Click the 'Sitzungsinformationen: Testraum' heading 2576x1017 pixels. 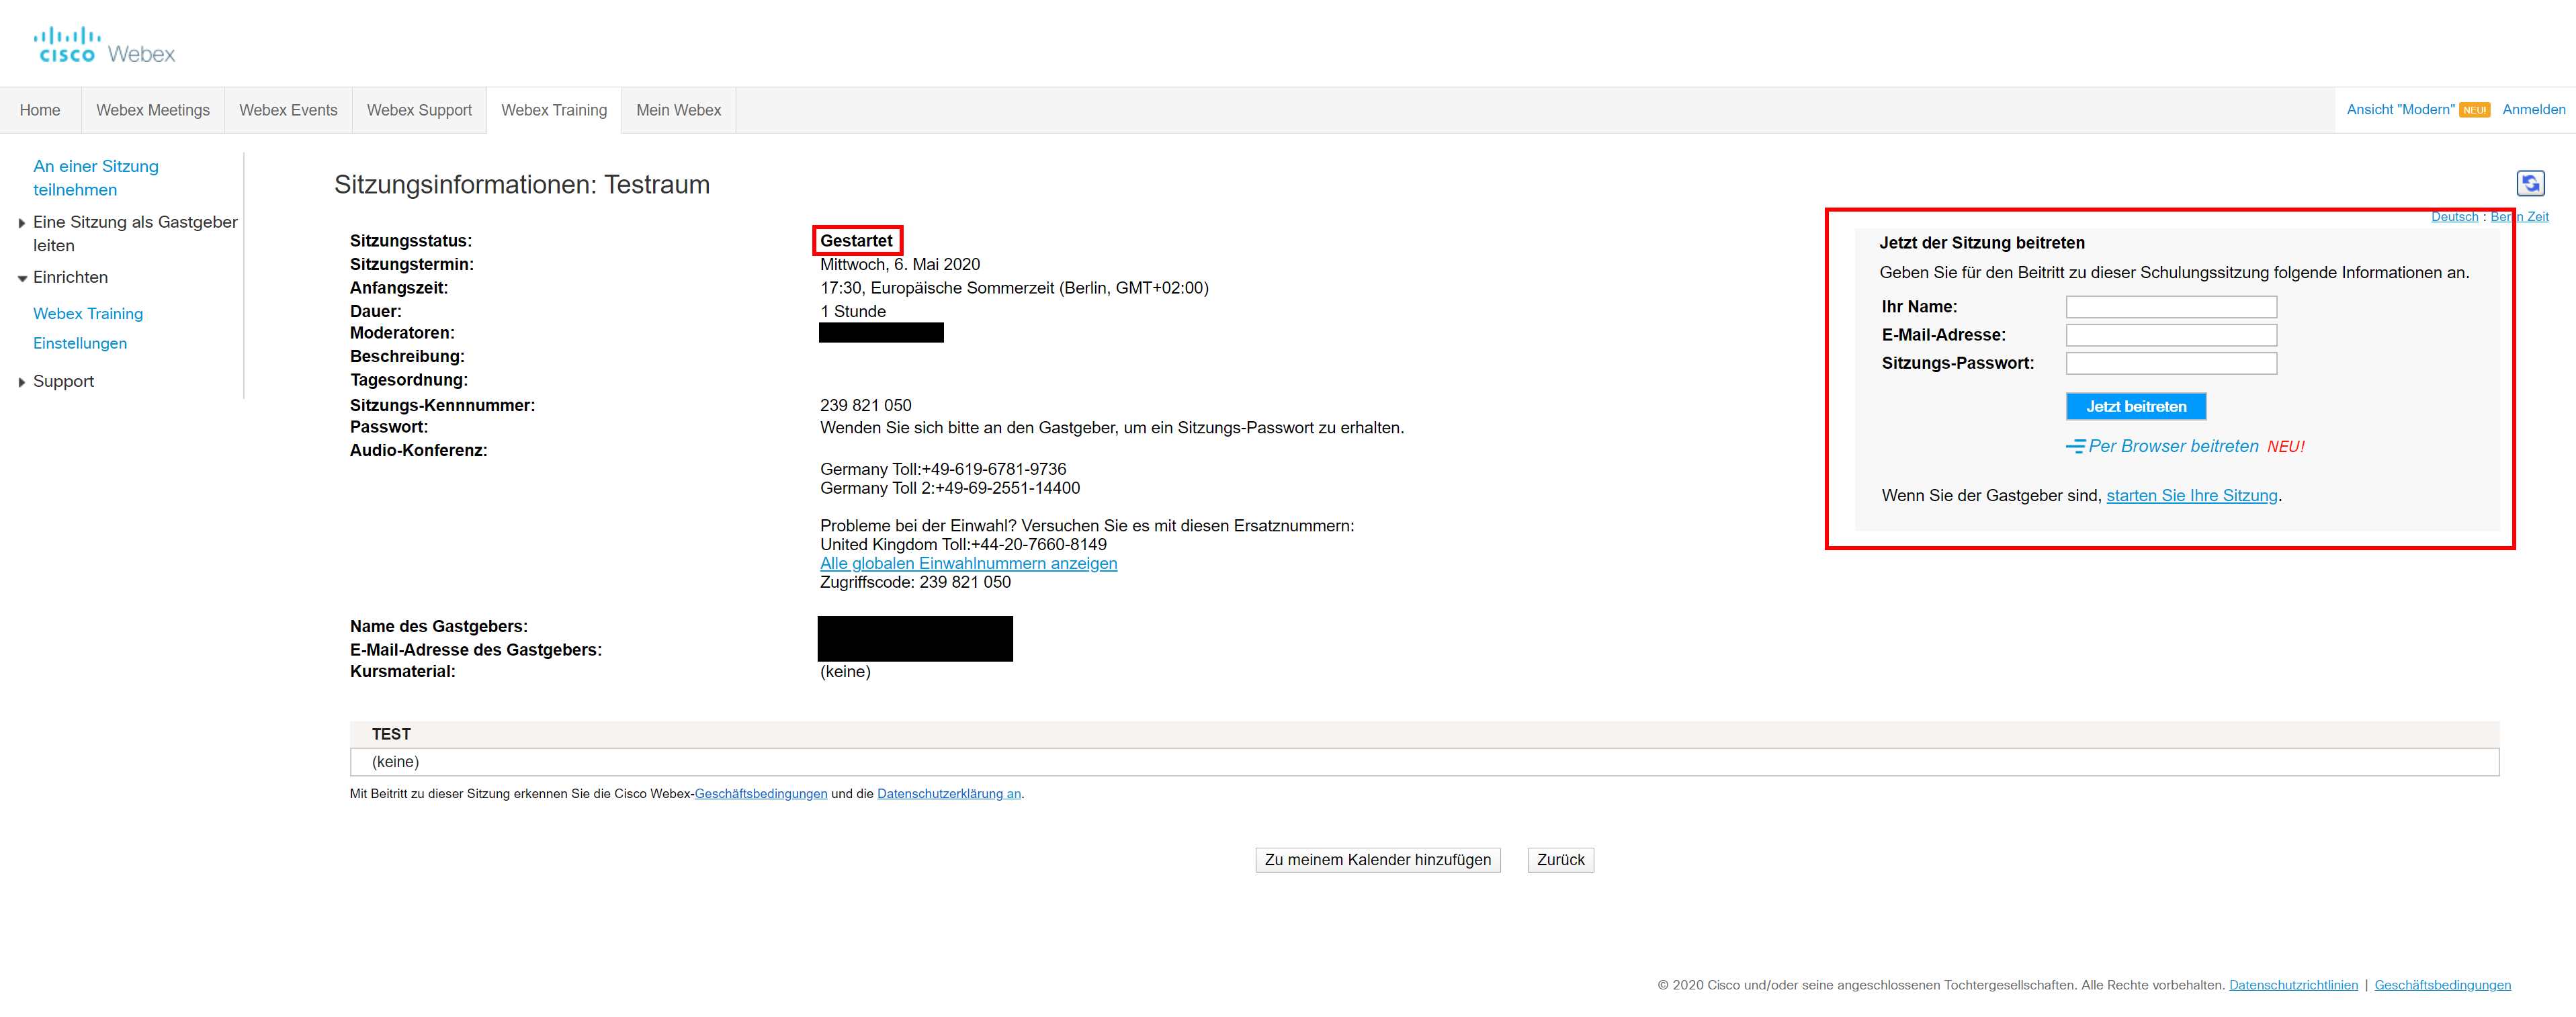(x=522, y=185)
